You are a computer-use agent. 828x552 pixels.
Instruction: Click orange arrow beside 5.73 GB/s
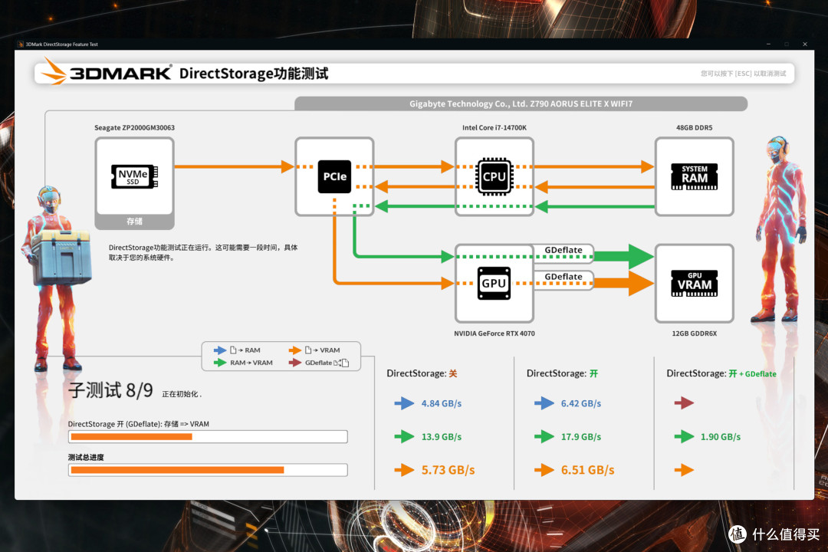click(405, 470)
